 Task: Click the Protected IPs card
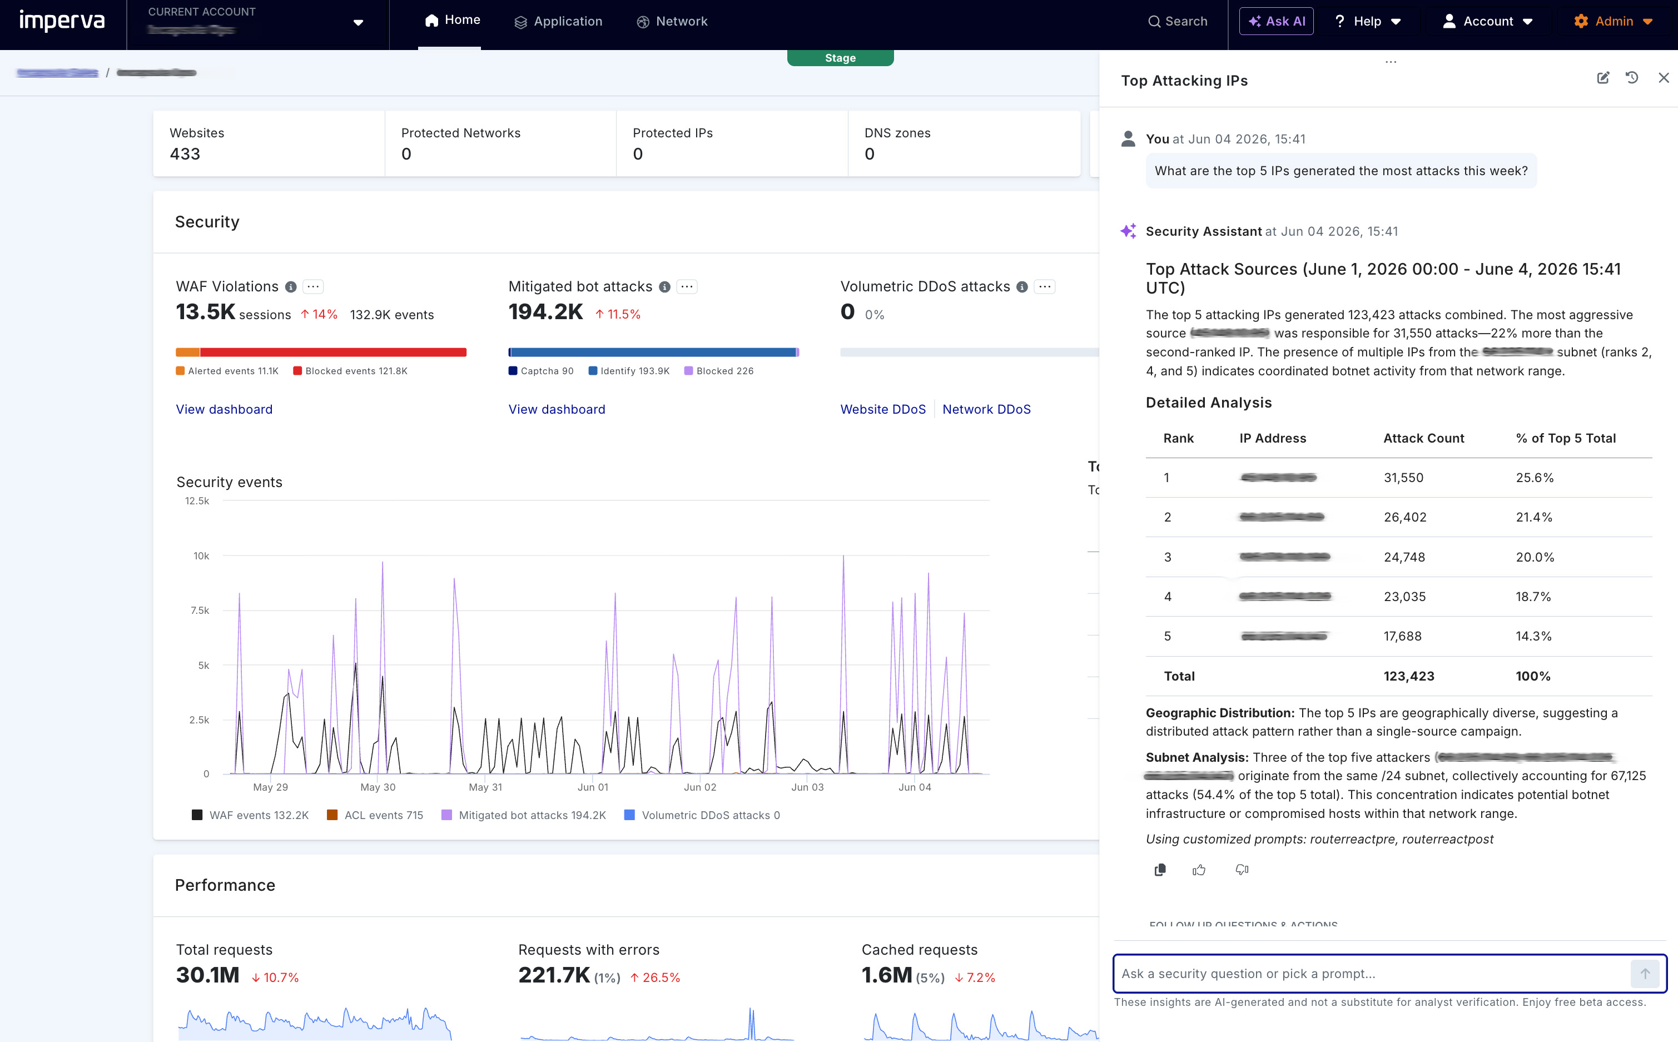click(x=732, y=143)
